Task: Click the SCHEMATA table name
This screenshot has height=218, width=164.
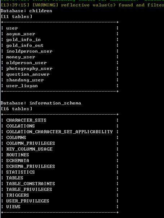Action: coord(18,161)
